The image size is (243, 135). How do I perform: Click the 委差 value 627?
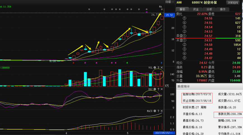tap(238, 14)
